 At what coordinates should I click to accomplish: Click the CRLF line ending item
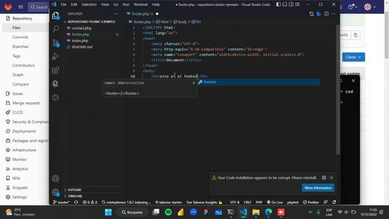247,203
